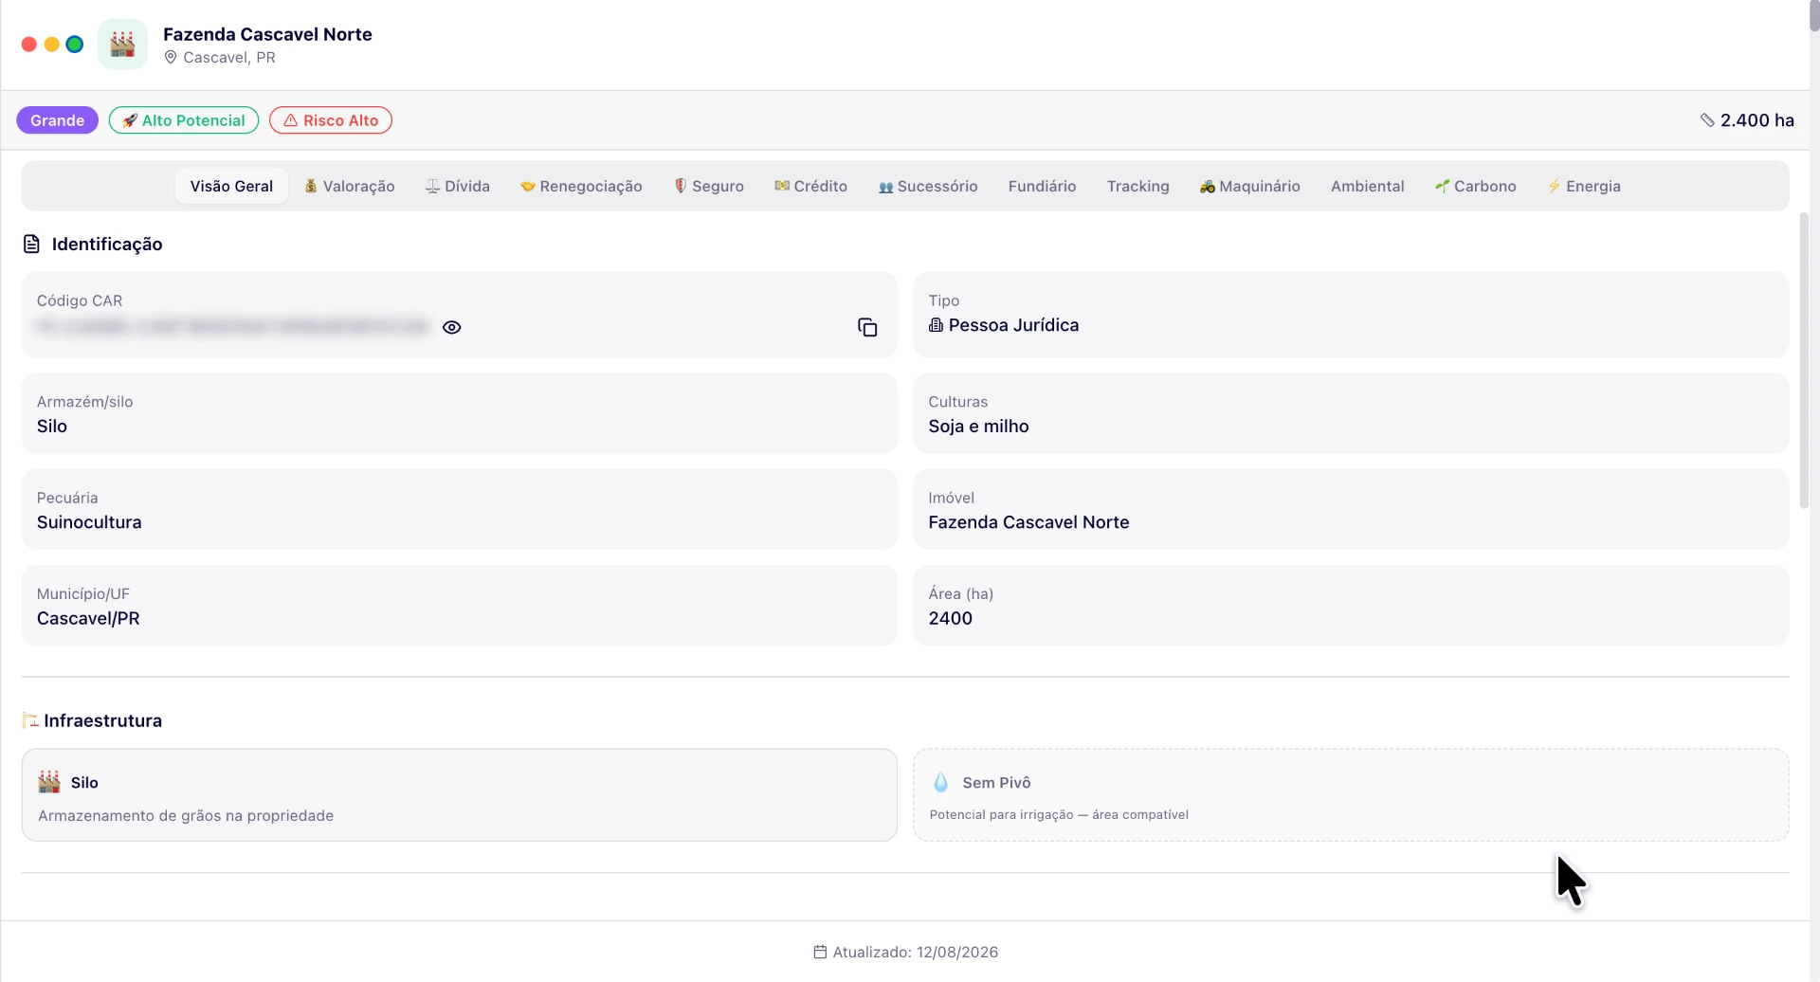
Task: Copy the Código CAR to clipboard
Action: (x=867, y=327)
